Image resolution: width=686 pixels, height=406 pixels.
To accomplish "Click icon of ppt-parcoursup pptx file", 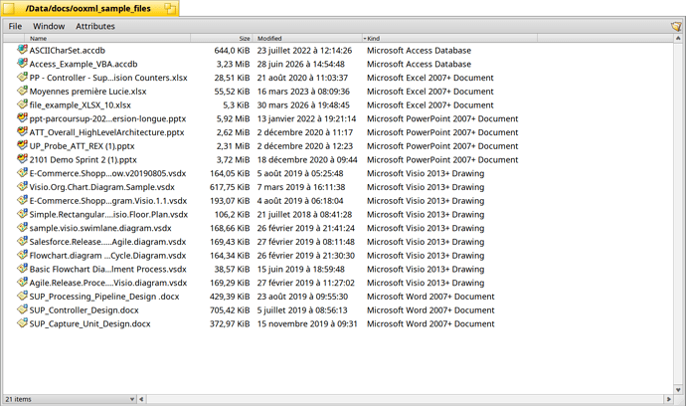I will (22, 117).
